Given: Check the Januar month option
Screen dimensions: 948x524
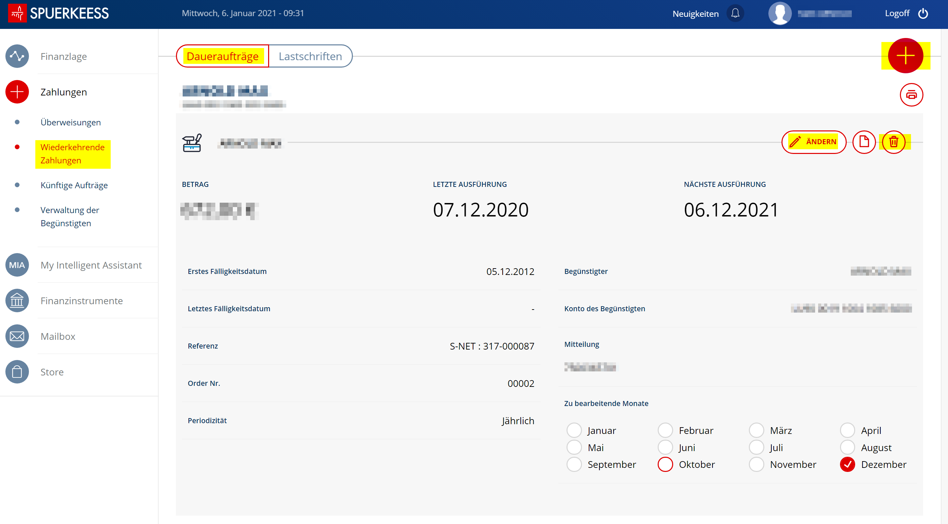Looking at the screenshot, I should click(574, 430).
